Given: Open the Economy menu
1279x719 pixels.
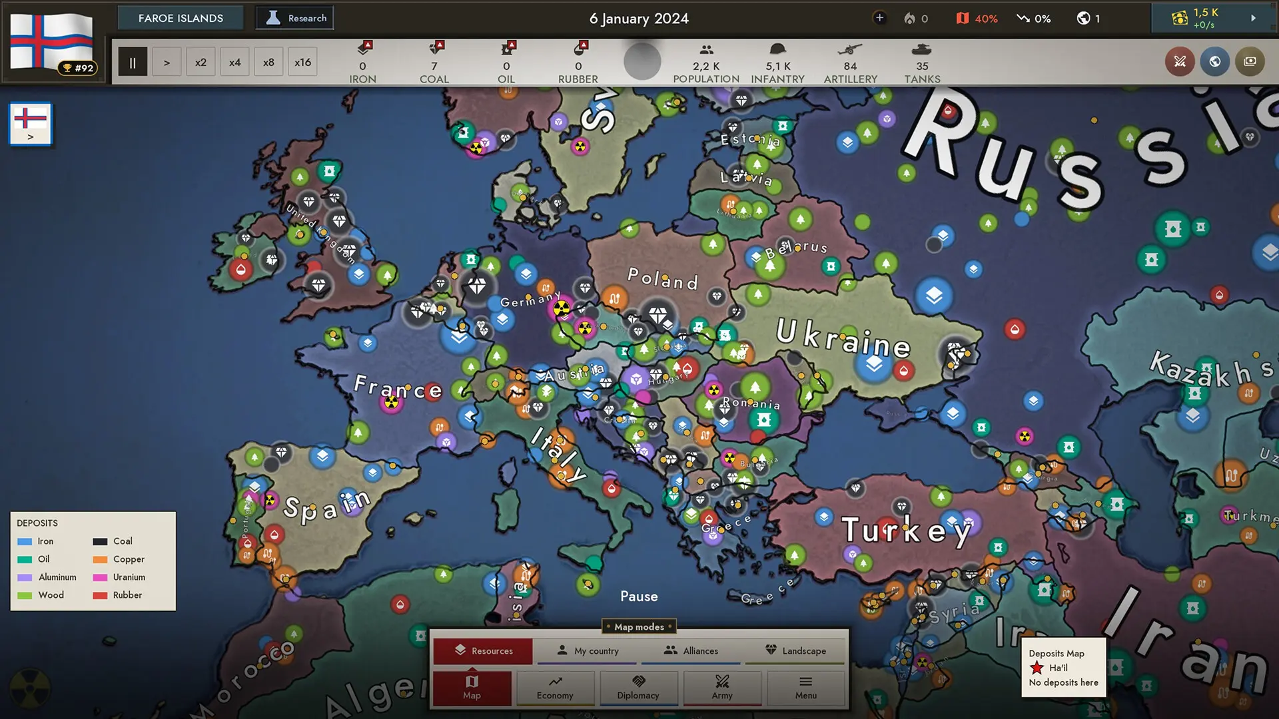Looking at the screenshot, I should [555, 687].
